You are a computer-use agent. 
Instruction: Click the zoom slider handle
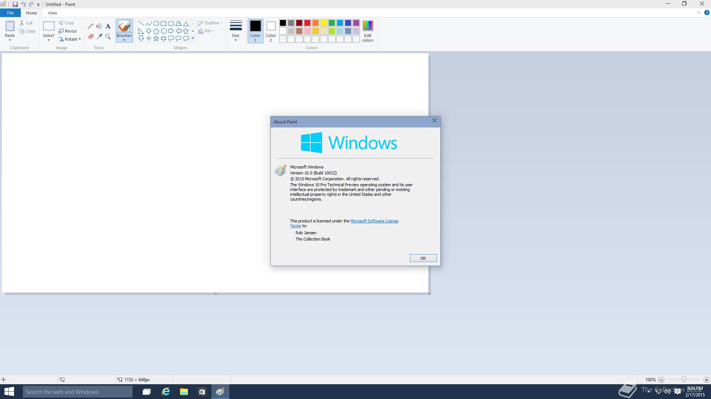pos(684,380)
